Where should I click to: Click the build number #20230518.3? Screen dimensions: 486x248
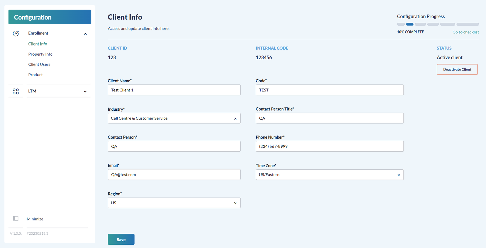coord(37,233)
